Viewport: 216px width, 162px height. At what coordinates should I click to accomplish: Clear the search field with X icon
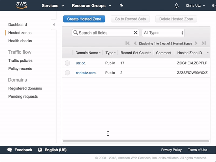(x=136, y=33)
